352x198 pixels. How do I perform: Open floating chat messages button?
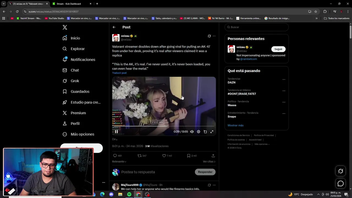340,183
